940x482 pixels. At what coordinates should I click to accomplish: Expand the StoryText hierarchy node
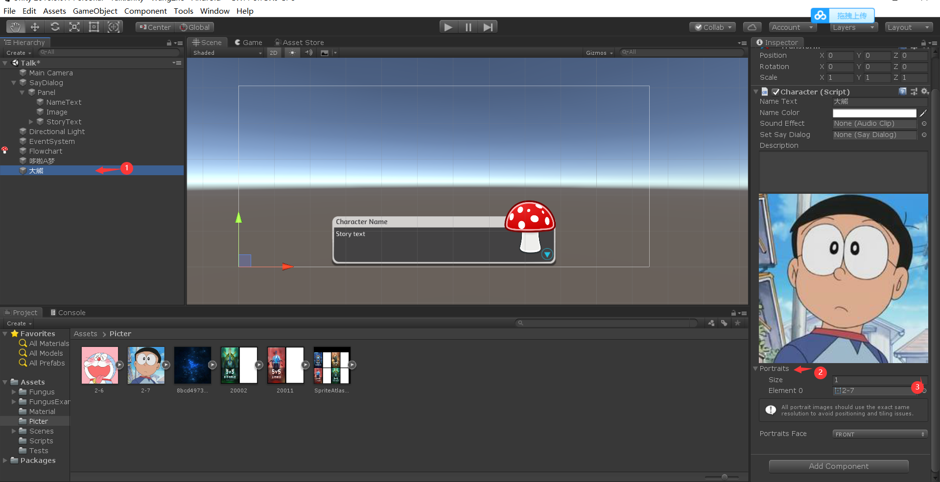(31, 122)
